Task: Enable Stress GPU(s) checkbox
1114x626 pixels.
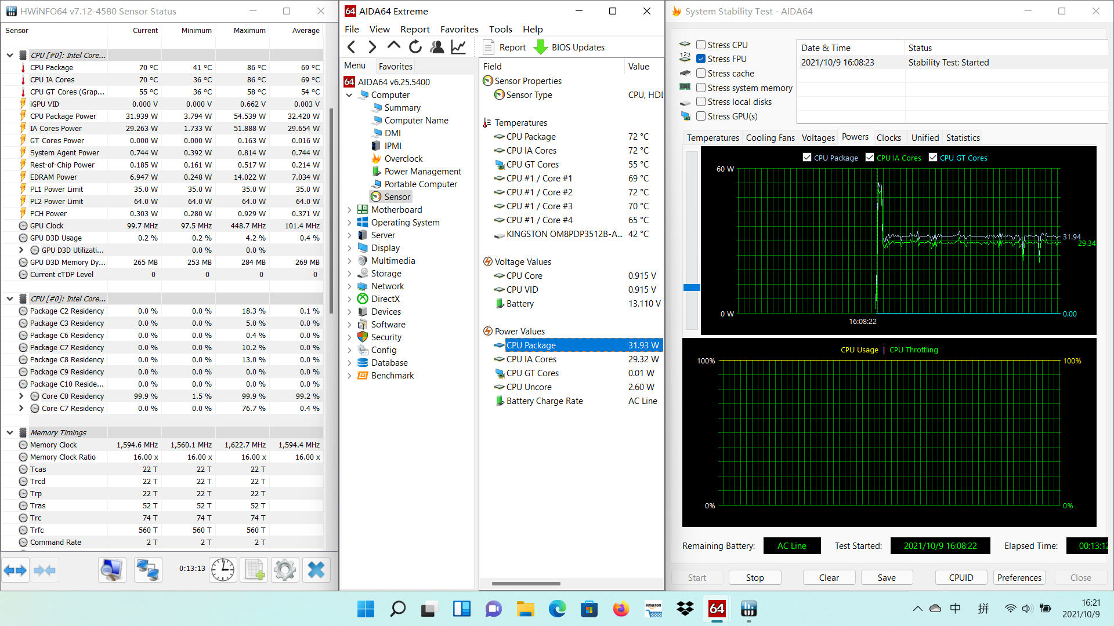Action: [701, 116]
